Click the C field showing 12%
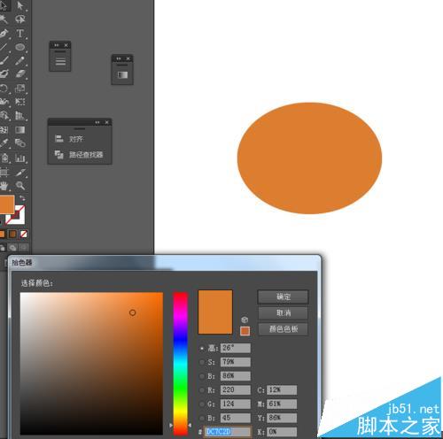The height and width of the screenshot is (439, 443). pos(282,390)
